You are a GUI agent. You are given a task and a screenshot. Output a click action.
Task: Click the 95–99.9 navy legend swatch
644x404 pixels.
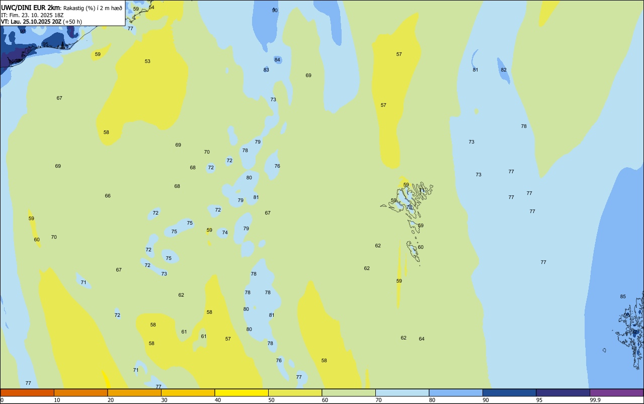point(563,392)
